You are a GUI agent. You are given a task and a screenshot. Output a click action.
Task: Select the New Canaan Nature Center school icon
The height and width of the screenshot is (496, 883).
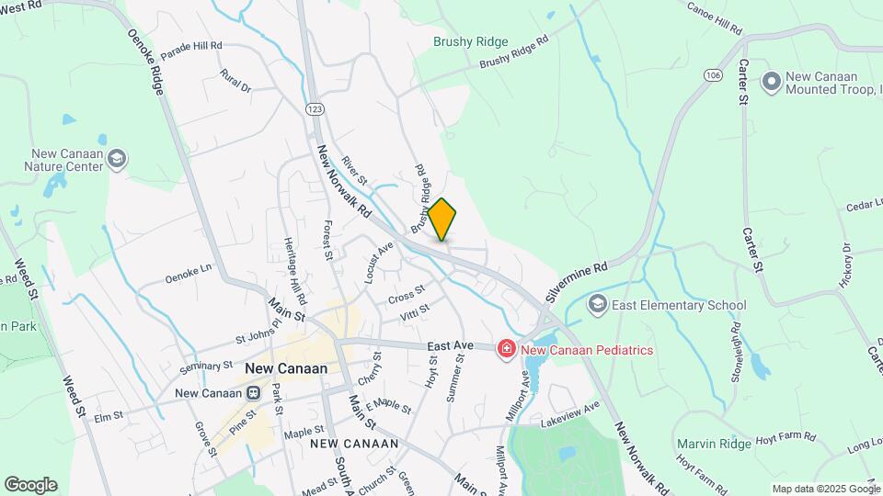(118, 160)
